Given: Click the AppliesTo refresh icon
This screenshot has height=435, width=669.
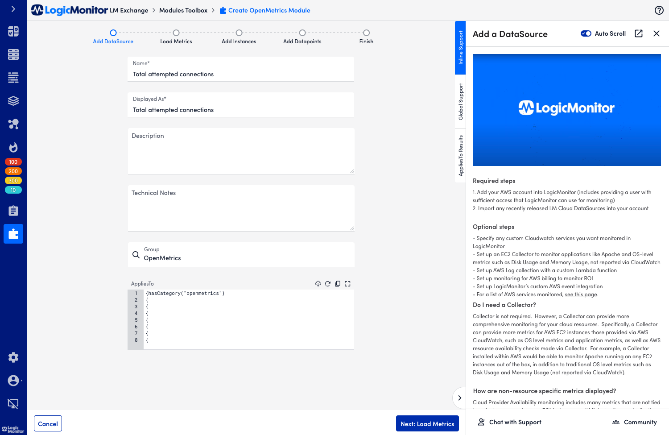Looking at the screenshot, I should [328, 284].
